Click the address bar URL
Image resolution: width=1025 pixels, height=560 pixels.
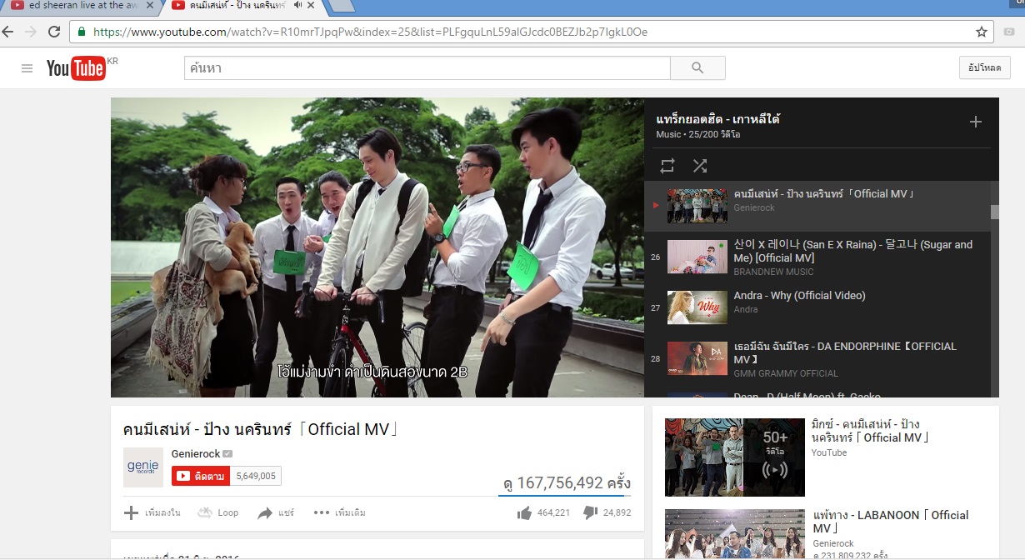point(370,32)
